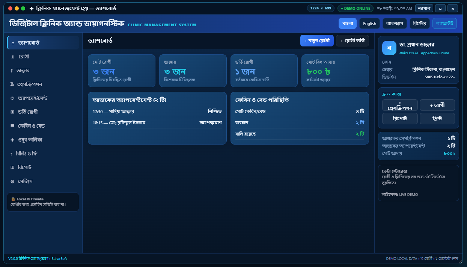Screen dimensions: 467x267
Task: Open ভর্তি রোগী in the sidebar
Action: 43,112
